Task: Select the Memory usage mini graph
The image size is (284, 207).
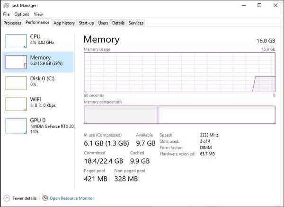Action: pos(16,62)
